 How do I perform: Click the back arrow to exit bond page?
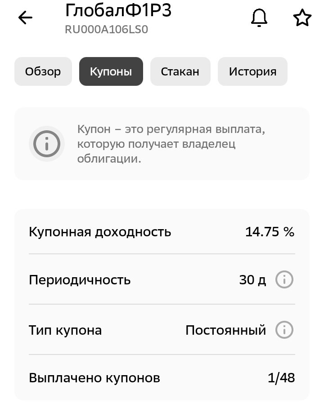(25, 18)
